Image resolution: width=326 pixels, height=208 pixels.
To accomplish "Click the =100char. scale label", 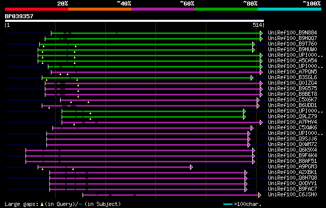I will (x=248, y=204).
